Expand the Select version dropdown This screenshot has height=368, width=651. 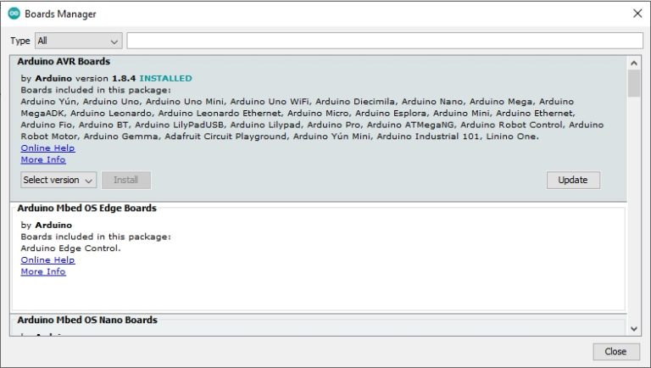[58, 180]
